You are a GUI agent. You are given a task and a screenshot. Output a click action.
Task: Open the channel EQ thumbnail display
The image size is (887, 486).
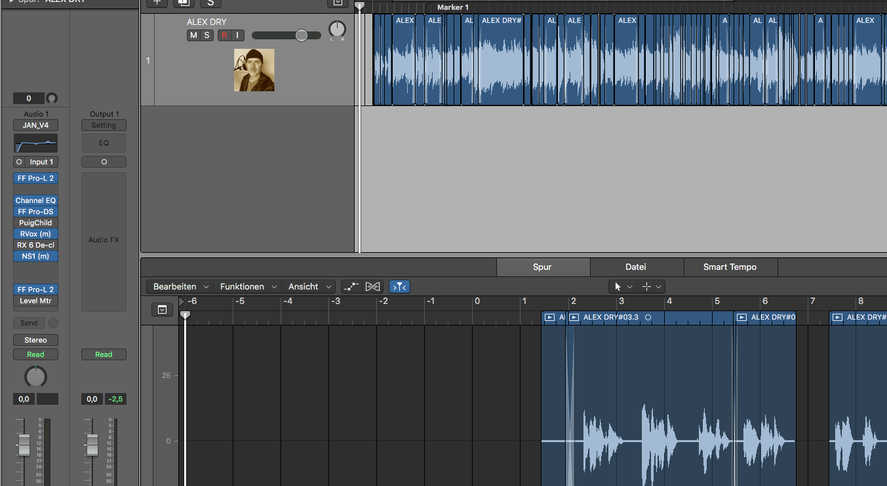pos(35,143)
